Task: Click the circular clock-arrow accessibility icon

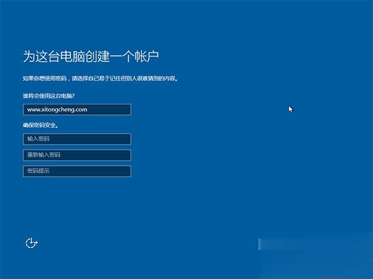Action: coord(32,243)
